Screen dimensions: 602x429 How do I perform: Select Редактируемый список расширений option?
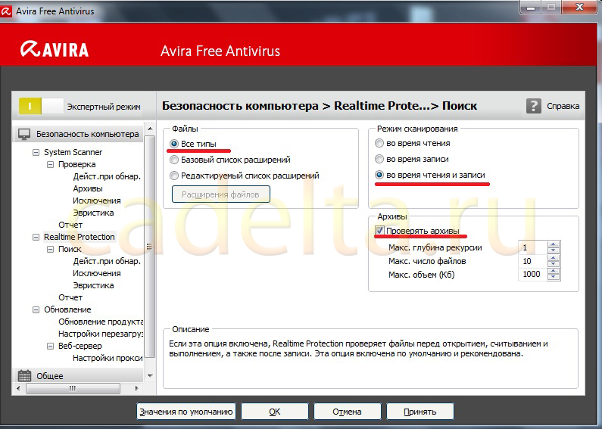(174, 176)
